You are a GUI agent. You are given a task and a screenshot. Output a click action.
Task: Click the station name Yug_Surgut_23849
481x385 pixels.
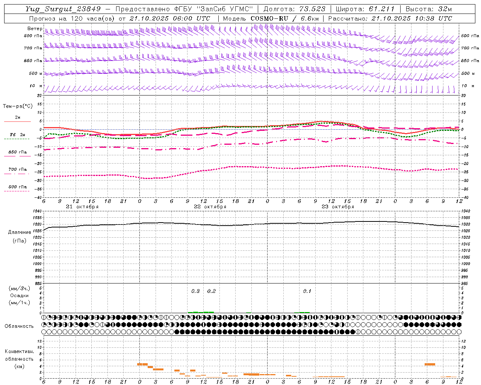(63, 9)
